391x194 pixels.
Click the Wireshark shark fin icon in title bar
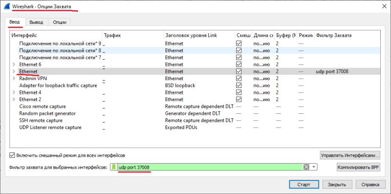(x=7, y=7)
